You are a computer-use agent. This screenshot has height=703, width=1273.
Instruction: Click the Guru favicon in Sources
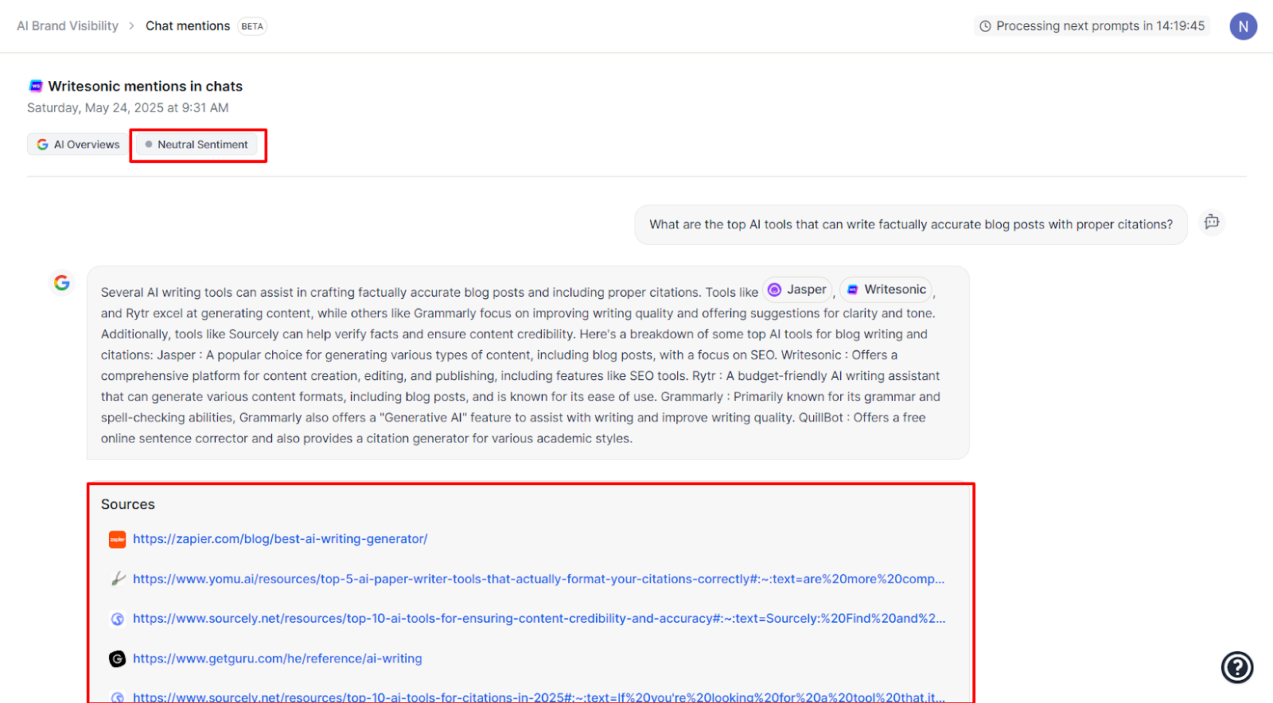[118, 658]
